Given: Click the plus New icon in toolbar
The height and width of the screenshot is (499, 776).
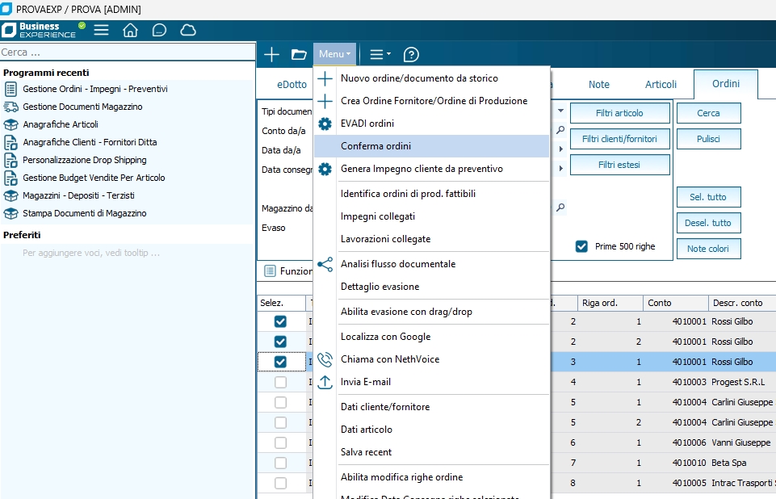Looking at the screenshot, I should point(272,55).
